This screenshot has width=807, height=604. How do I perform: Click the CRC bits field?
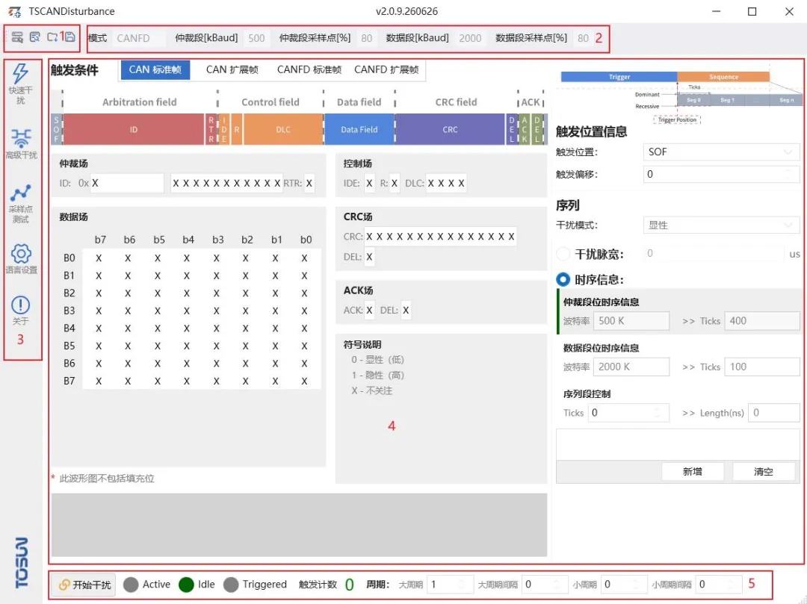440,237
